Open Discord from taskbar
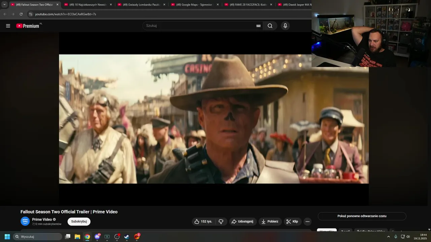 tap(97, 237)
